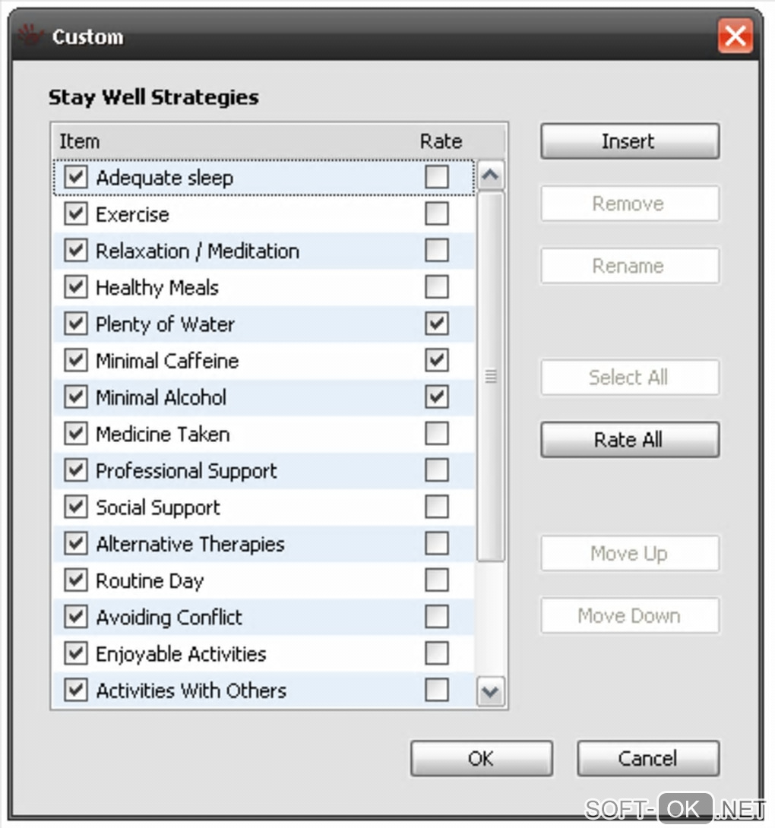This screenshot has width=775, height=828.
Task: Select the Alternative Therapies list item
Action: click(190, 544)
